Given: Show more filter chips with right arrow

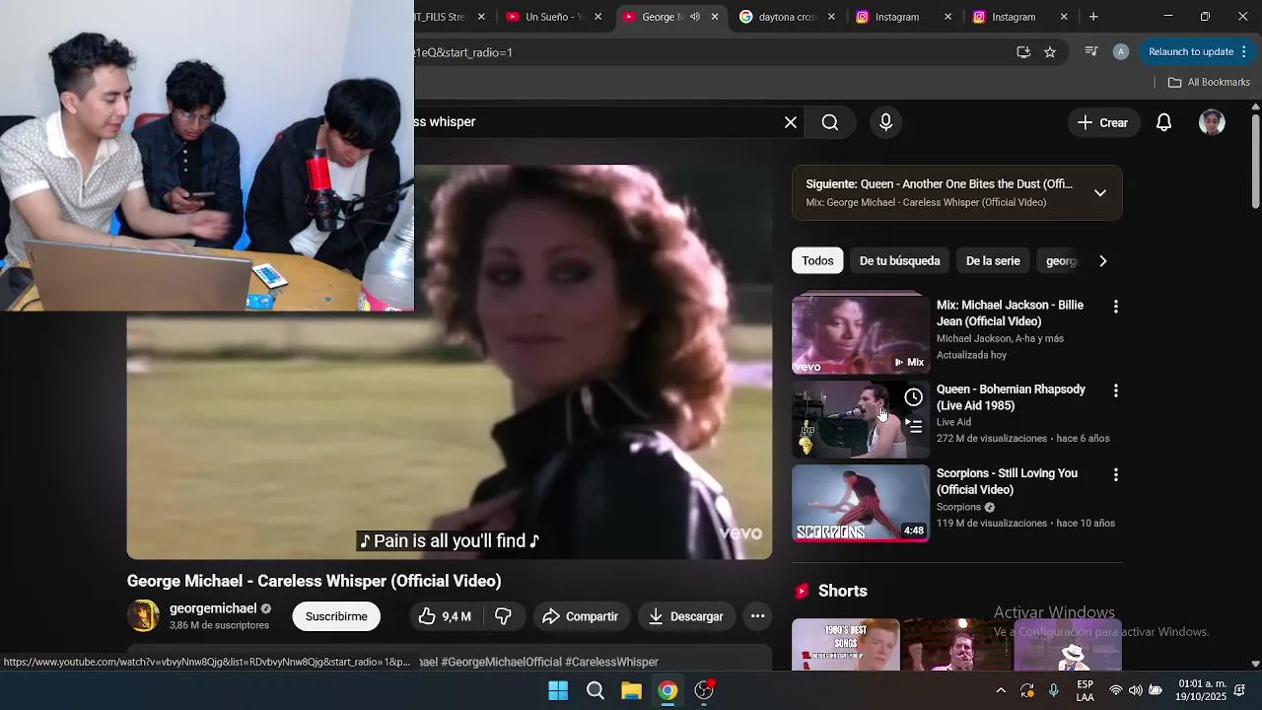Looking at the screenshot, I should tap(1103, 261).
